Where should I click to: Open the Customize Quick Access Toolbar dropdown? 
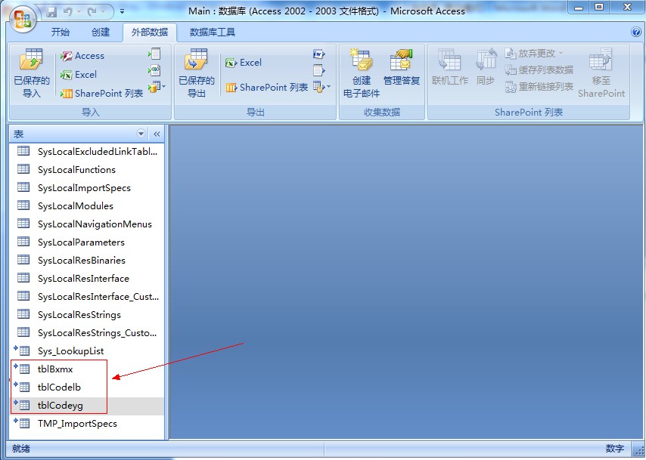pyautogui.click(x=122, y=12)
